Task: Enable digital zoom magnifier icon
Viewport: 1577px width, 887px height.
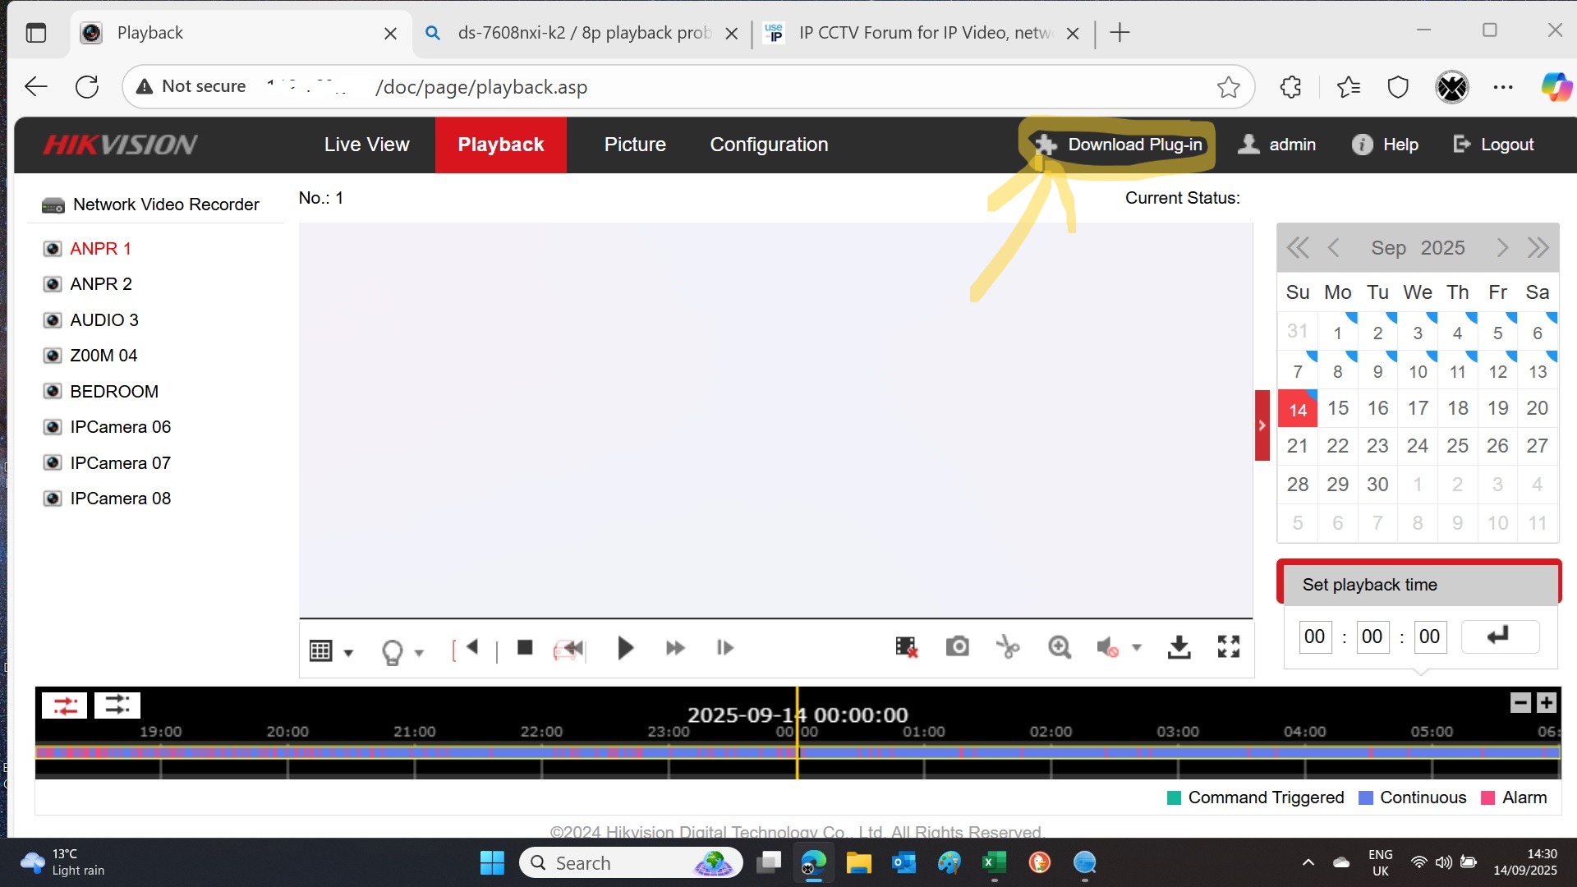Action: (1059, 647)
